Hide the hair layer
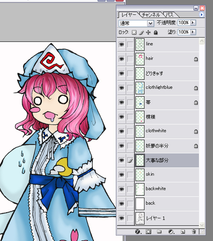213x241 pixels. 121,59
